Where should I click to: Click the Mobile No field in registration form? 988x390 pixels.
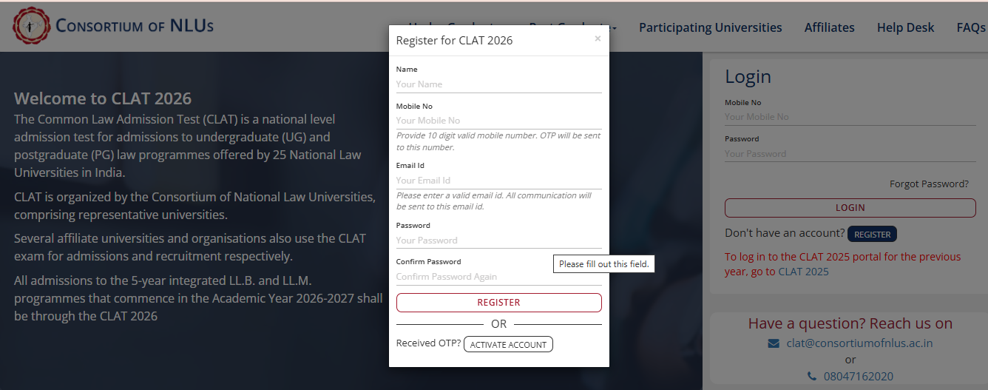point(498,121)
